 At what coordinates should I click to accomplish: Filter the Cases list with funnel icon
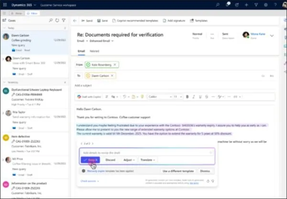pyautogui.click(x=64, y=20)
